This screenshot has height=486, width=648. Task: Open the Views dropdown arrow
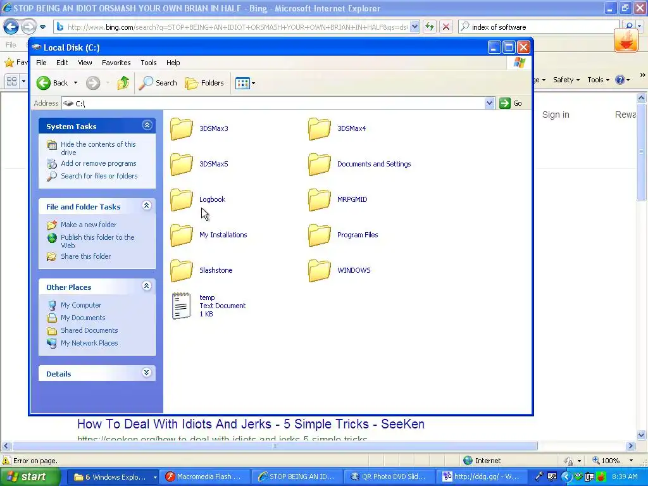click(x=253, y=83)
